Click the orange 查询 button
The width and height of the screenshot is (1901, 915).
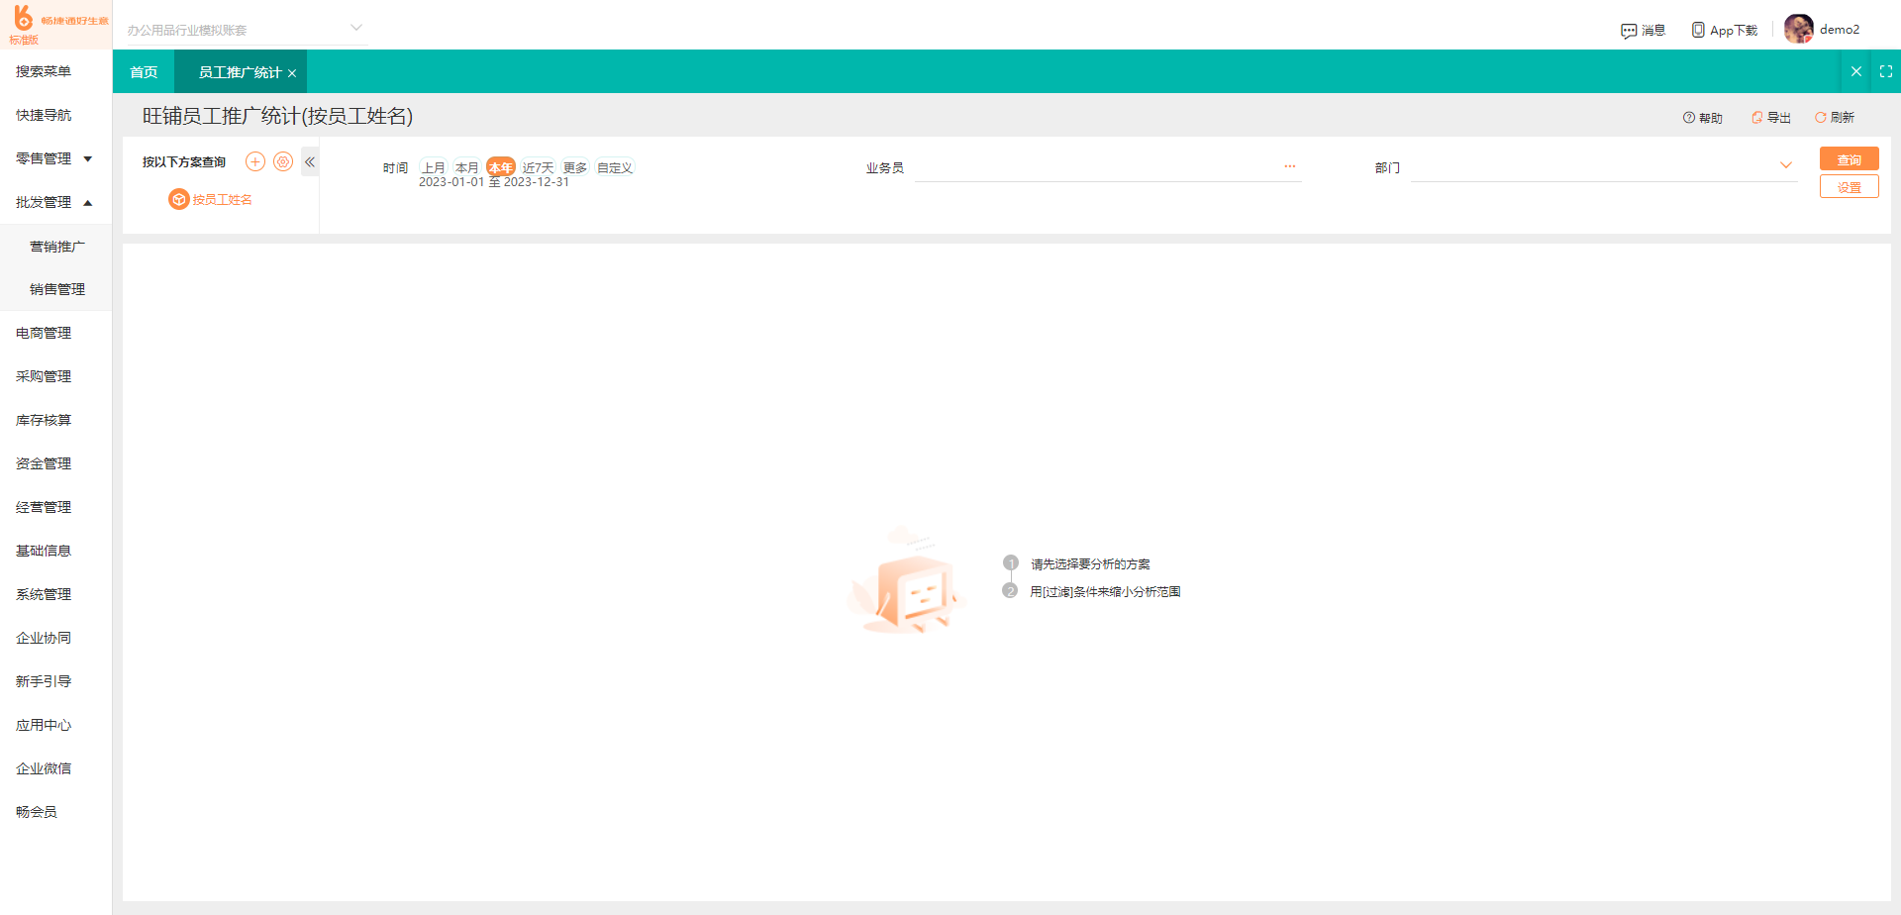[x=1849, y=159]
